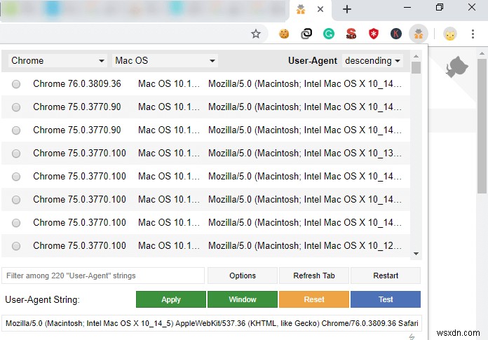Restore down the browser window

coord(439,8)
